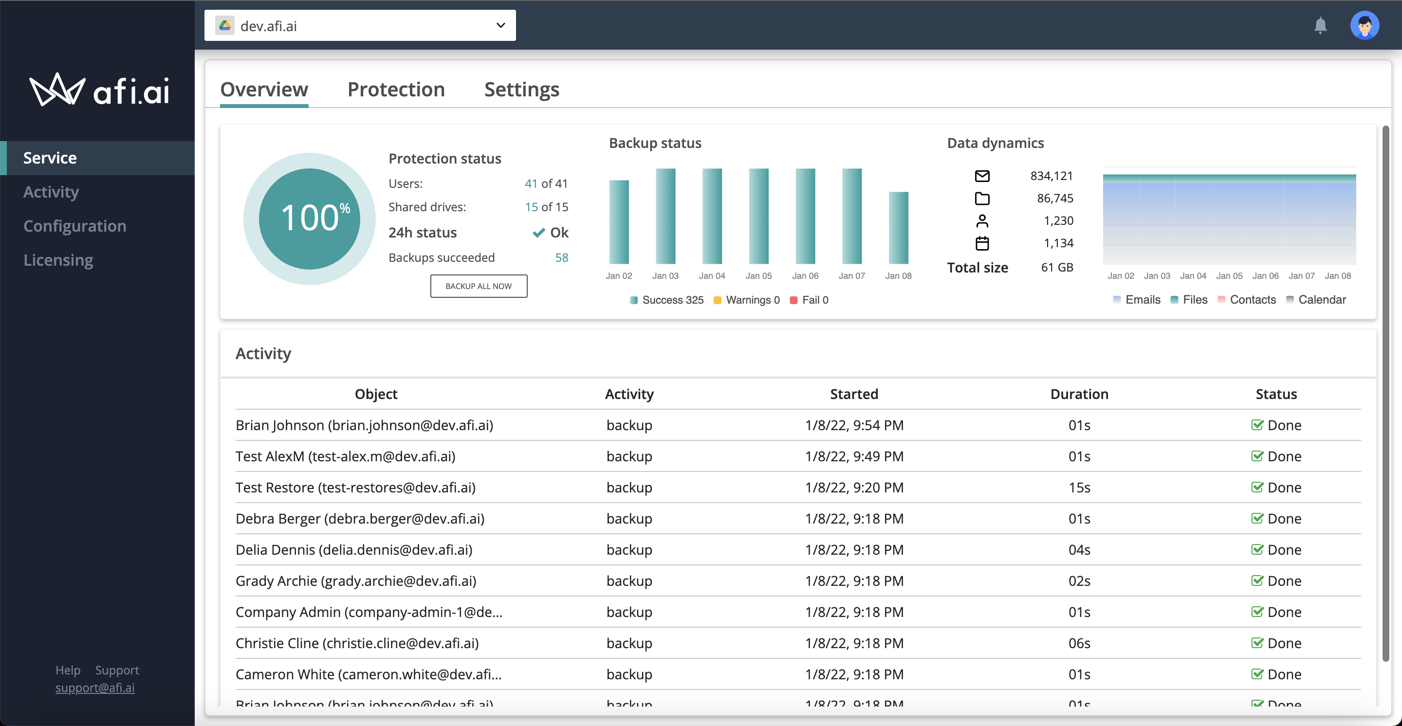This screenshot has height=726, width=1402.
Task: Click the 61 GB total size value
Action: pyautogui.click(x=1056, y=267)
